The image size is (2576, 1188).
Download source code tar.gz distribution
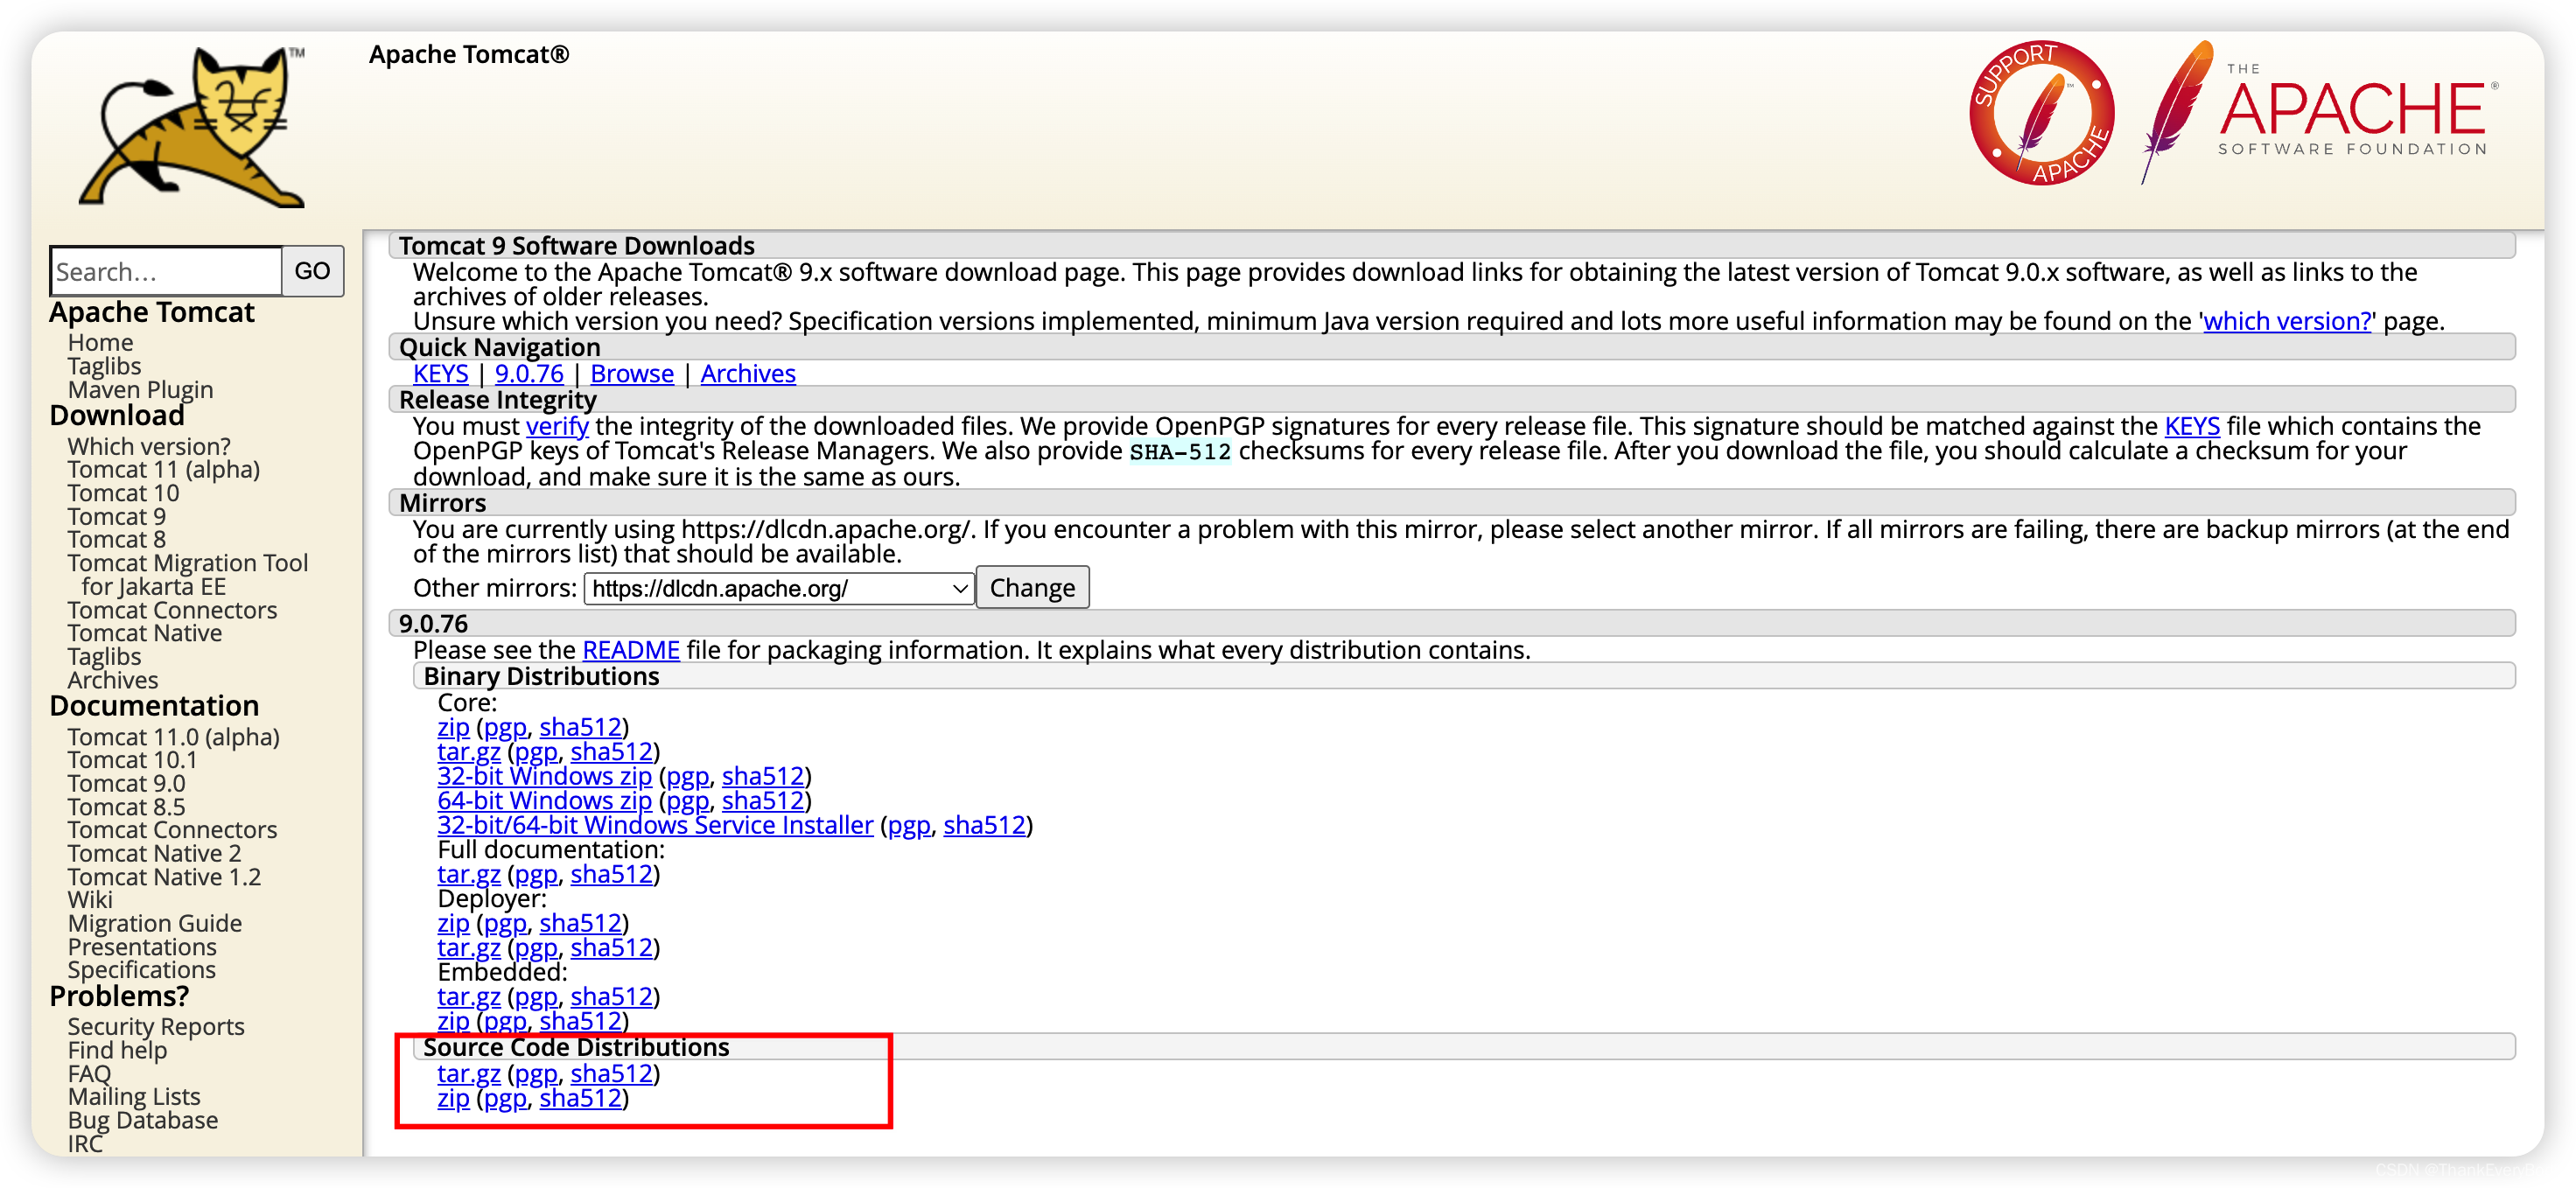tap(468, 1073)
